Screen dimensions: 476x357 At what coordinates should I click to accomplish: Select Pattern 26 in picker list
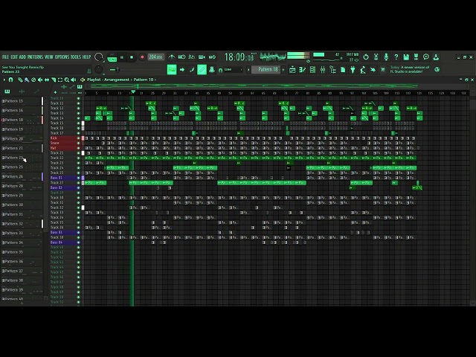point(22,177)
